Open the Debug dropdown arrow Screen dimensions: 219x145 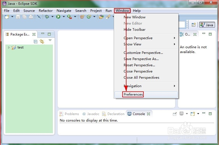tap(52, 17)
